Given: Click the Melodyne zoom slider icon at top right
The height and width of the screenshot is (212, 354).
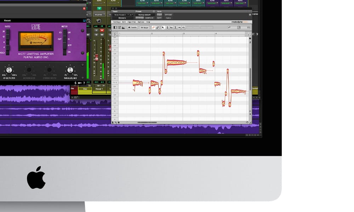Looking at the screenshot, I should (x=239, y=28).
